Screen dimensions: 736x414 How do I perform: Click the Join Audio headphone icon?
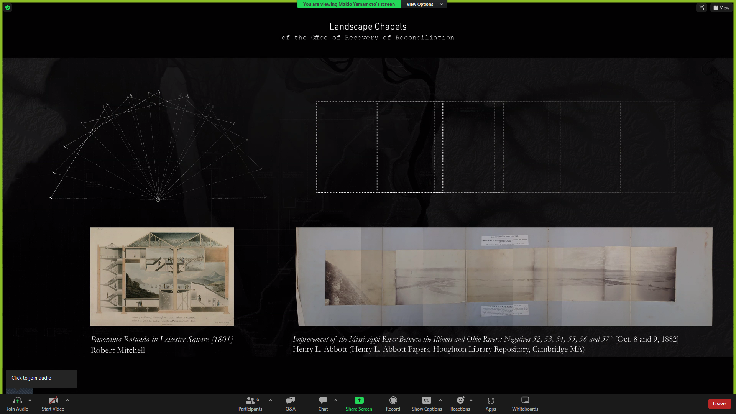pyautogui.click(x=17, y=400)
